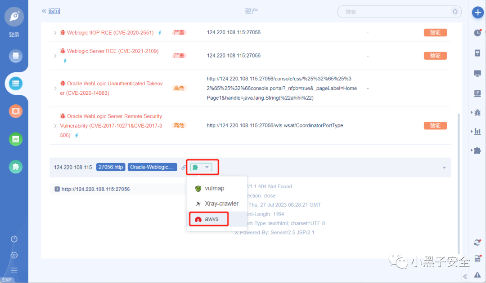The height and width of the screenshot is (283, 486).
Task: Open Oracle WebLogic Server Remote Security Vulnerability link
Action: [111, 126]
